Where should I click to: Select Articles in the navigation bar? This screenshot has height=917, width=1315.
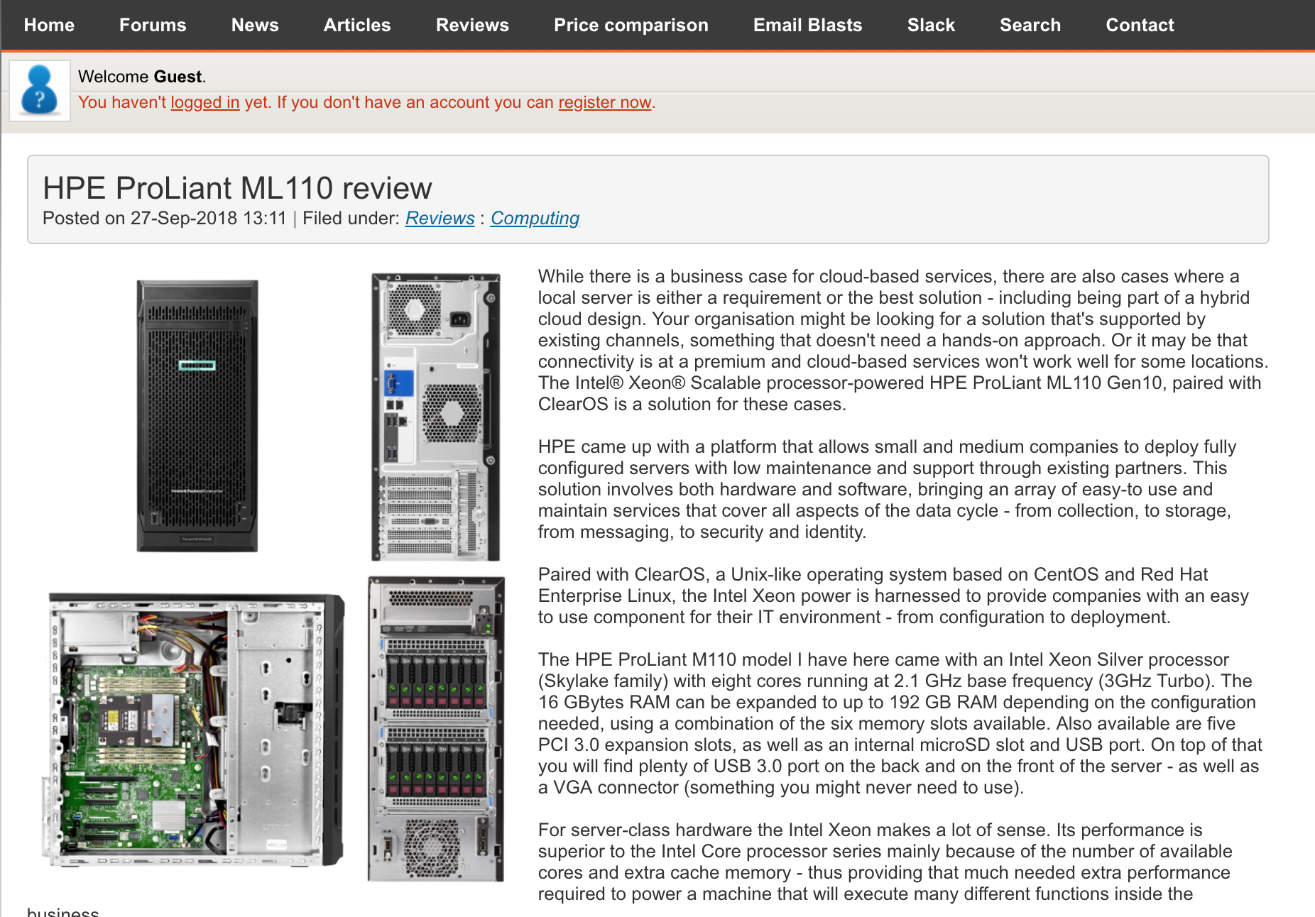(357, 25)
